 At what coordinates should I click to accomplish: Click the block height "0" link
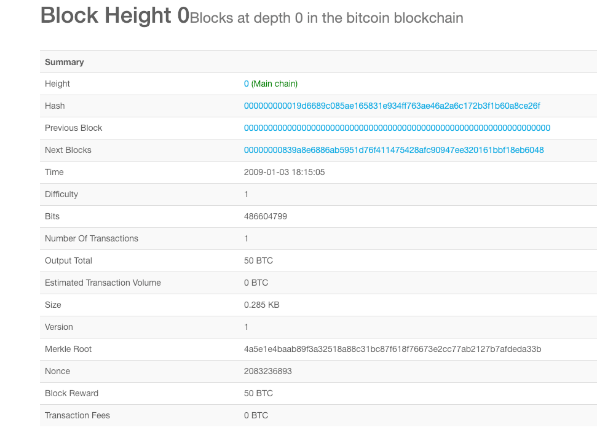pyautogui.click(x=247, y=84)
